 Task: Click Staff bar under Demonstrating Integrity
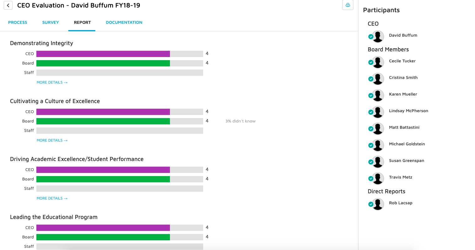tap(120, 73)
